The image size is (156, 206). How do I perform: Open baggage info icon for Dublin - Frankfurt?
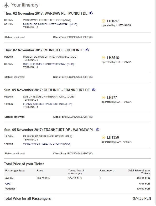(93, 89)
